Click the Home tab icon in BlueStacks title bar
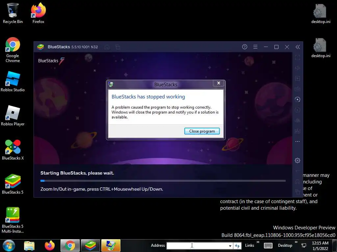337x252 pixels. coord(107,47)
